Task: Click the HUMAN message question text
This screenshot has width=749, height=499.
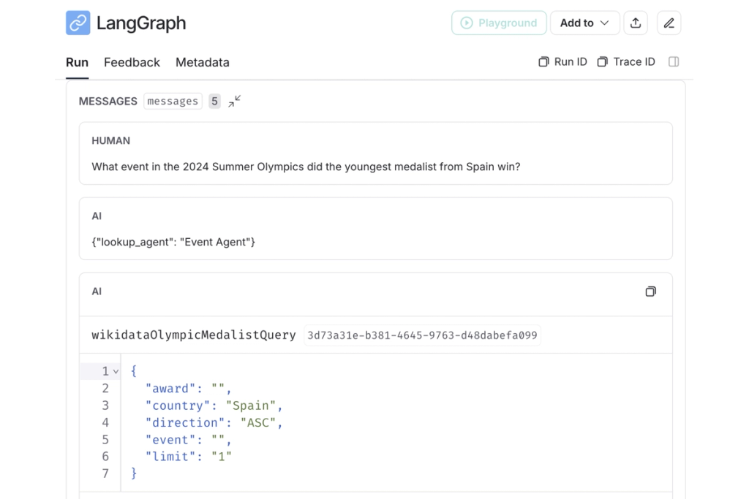Action: 306,167
